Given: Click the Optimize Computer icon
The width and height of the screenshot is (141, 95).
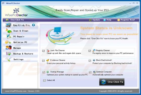Looking at the screenshot, I should click(94, 72).
